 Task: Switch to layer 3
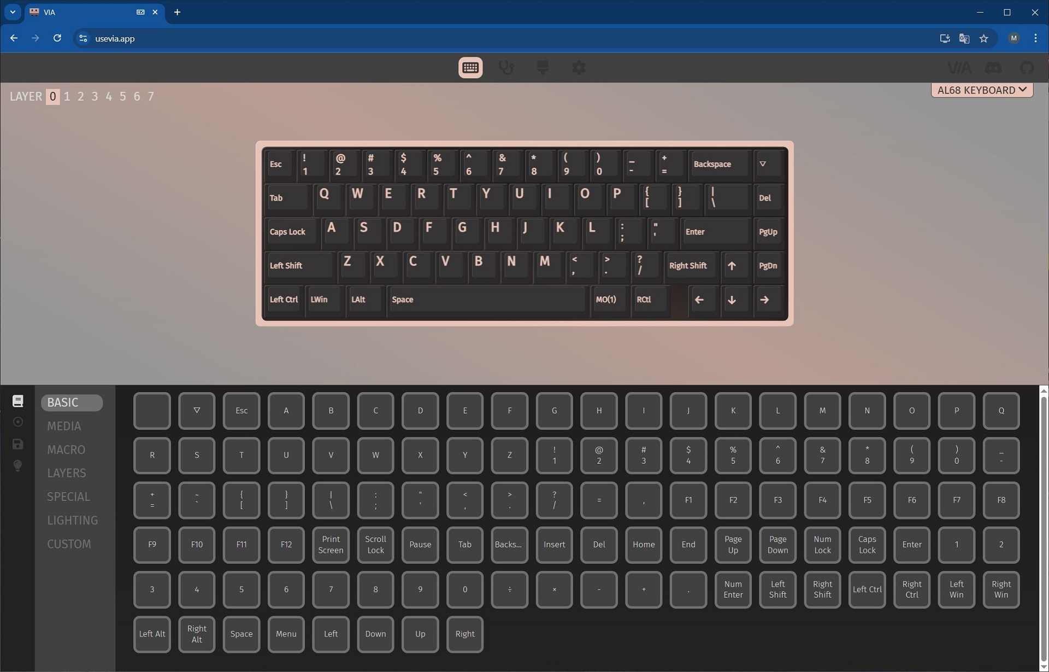(95, 97)
